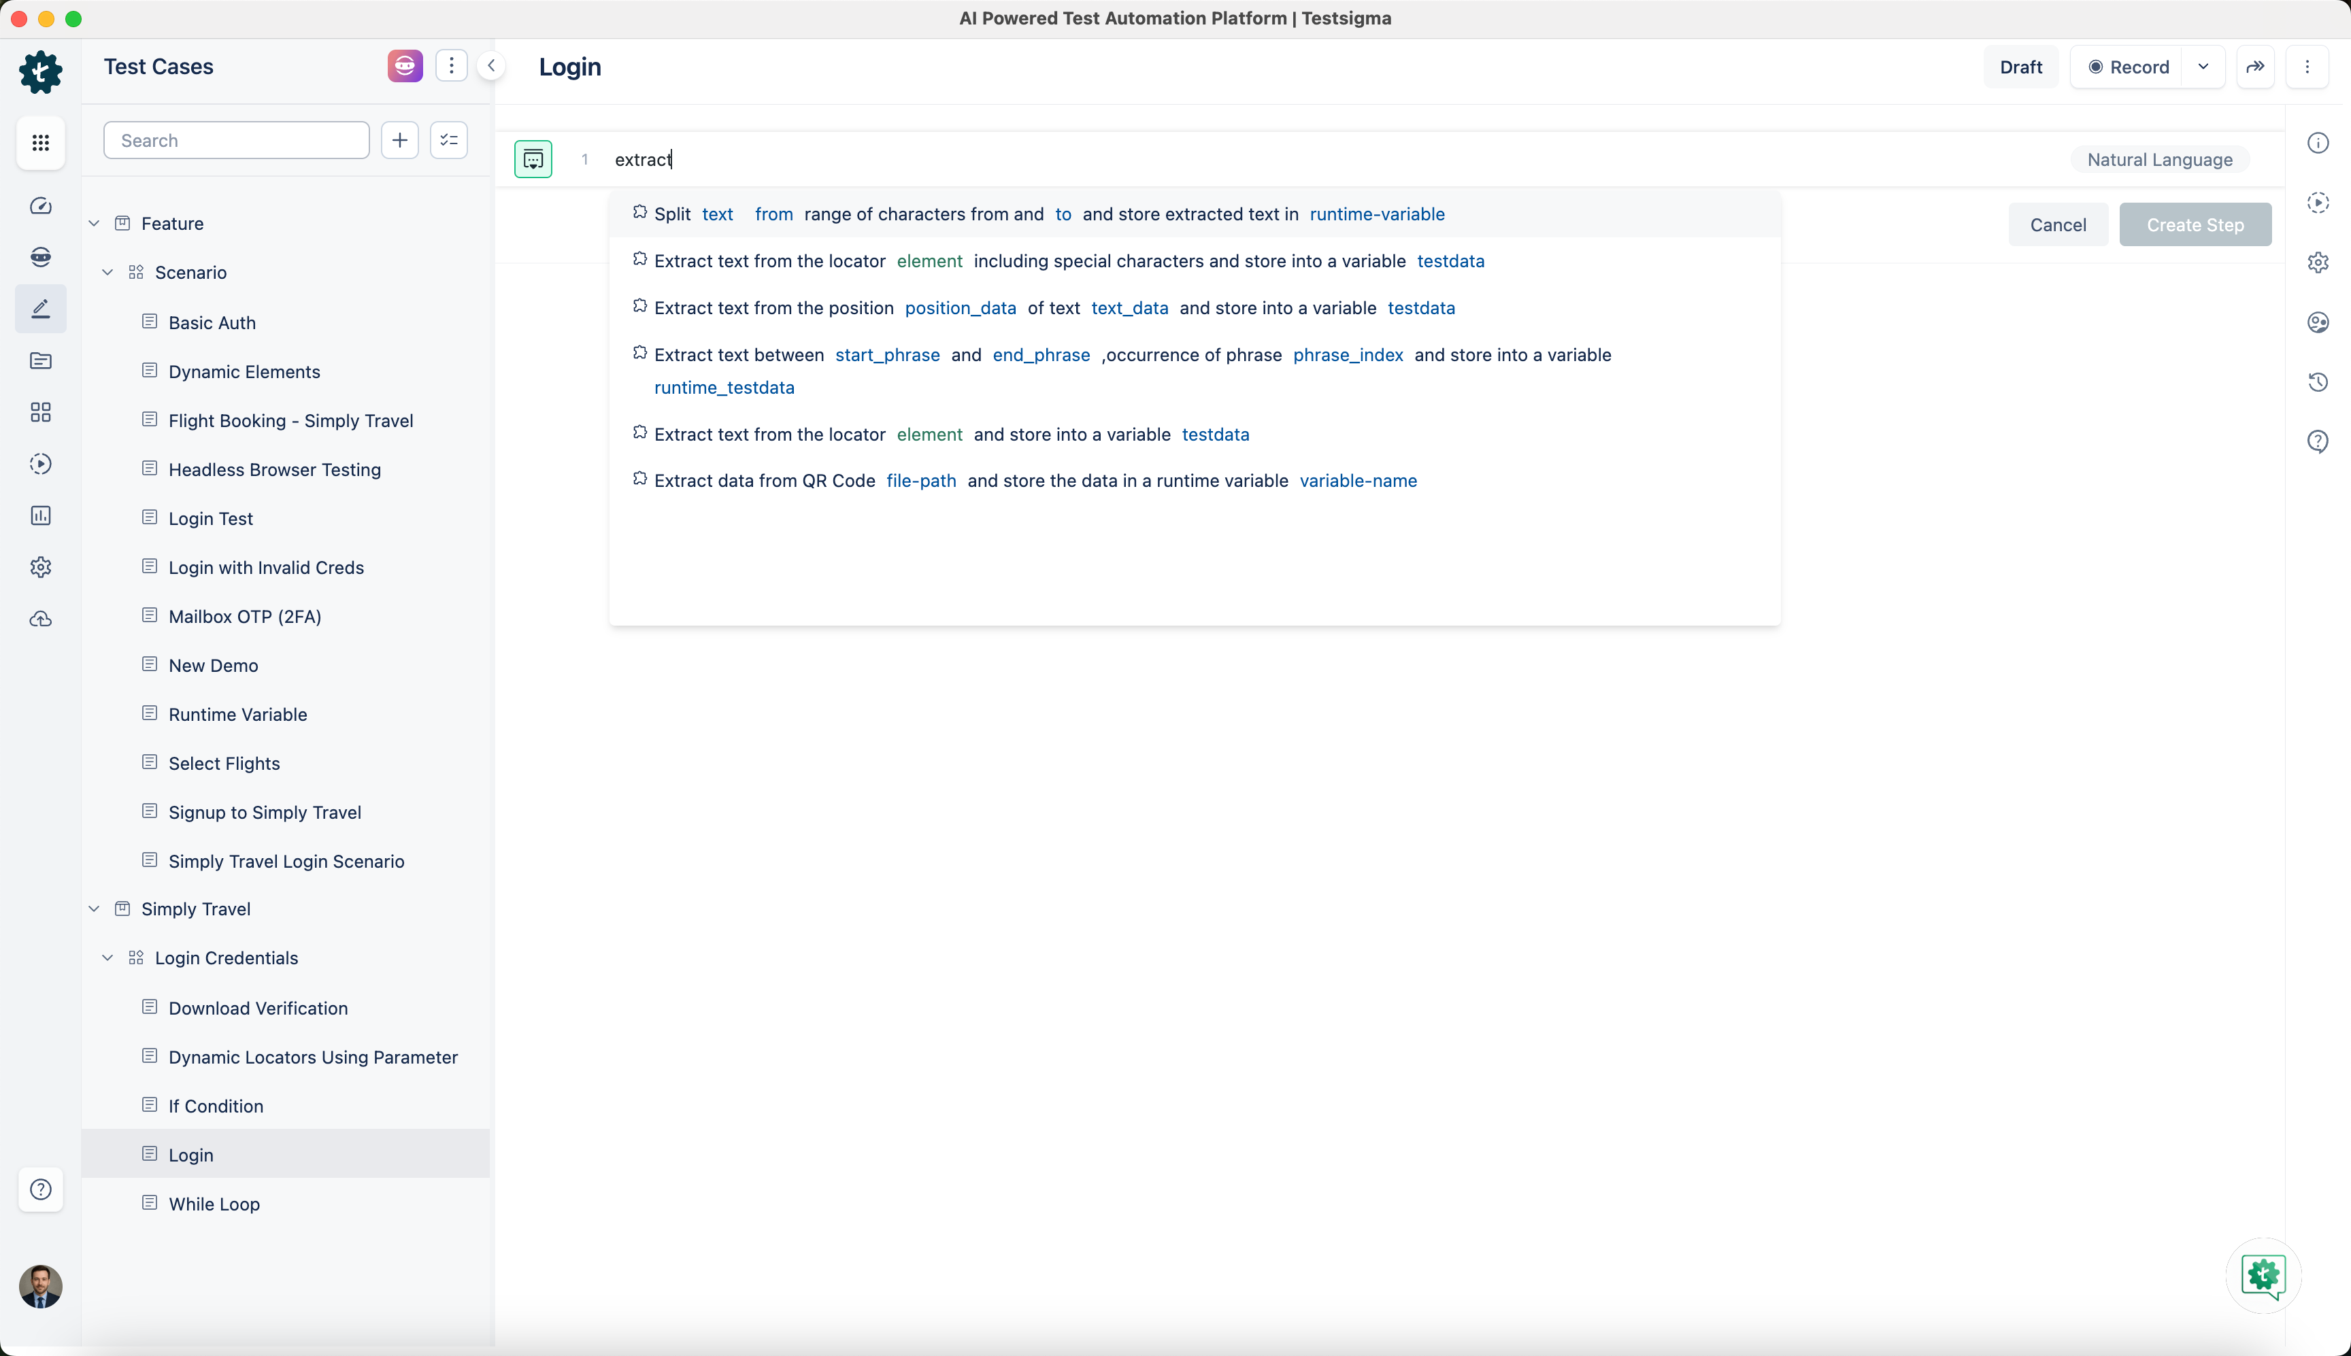Open the info icon in right panel

[x=2318, y=143]
